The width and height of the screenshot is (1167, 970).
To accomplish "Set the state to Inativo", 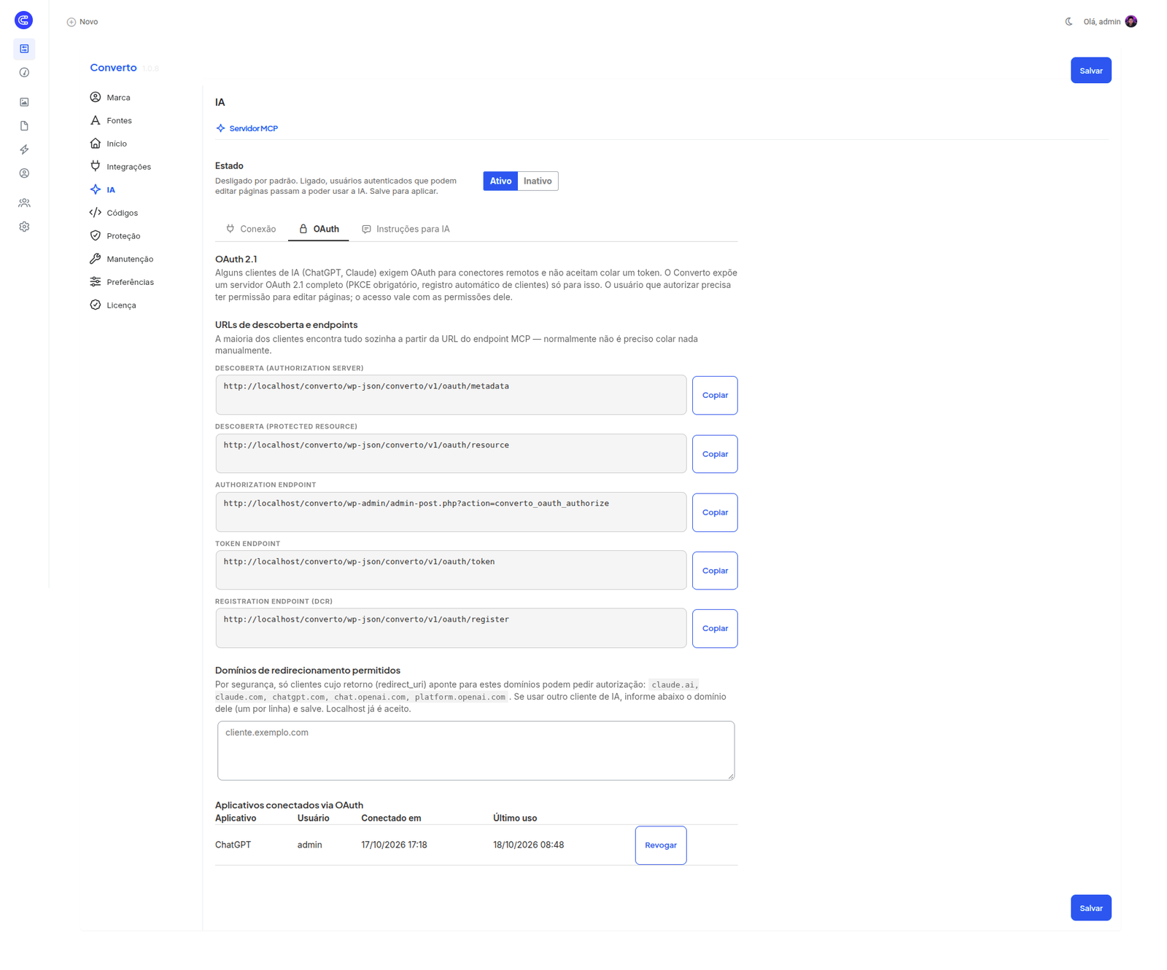I will [538, 181].
